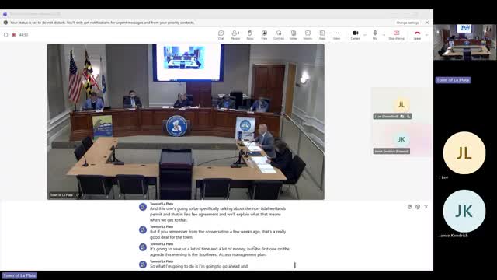The height and width of the screenshot is (280, 497).
Task: Select top-right room camera thumbnail
Action: point(464,42)
